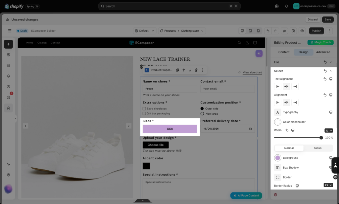The height and width of the screenshot is (204, 339).
Task: Toggle the responsive device icon for Border Radius
Action: click(297, 186)
